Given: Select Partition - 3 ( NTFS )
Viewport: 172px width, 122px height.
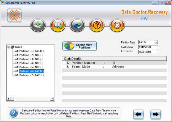Looking at the screenshot, I should tap(31, 59).
